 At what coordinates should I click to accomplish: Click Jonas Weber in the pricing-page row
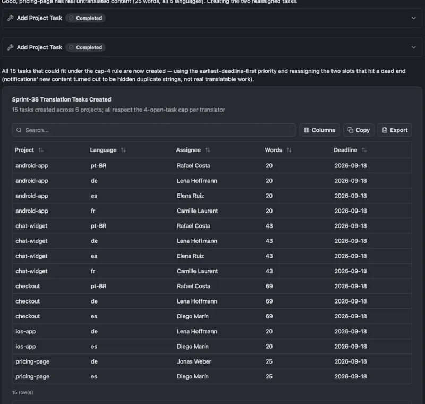(x=194, y=361)
